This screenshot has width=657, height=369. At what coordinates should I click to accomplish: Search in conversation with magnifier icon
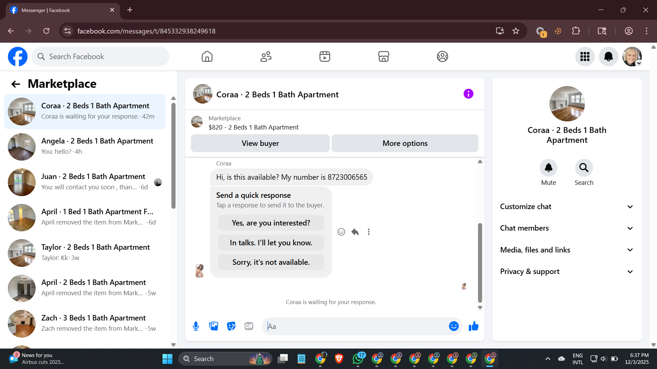pyautogui.click(x=584, y=168)
